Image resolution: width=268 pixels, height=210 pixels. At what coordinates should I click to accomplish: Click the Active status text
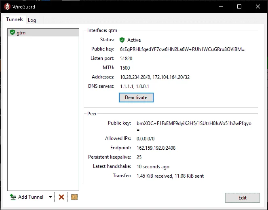(x=134, y=40)
